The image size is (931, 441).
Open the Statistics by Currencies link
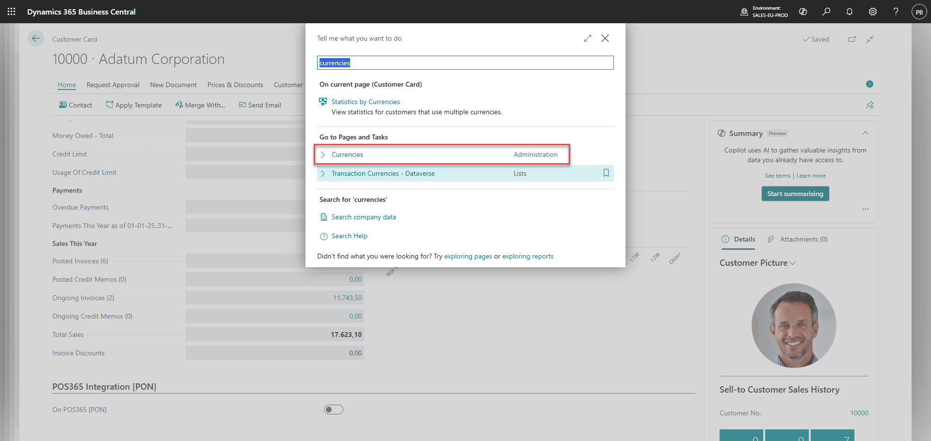click(x=366, y=102)
